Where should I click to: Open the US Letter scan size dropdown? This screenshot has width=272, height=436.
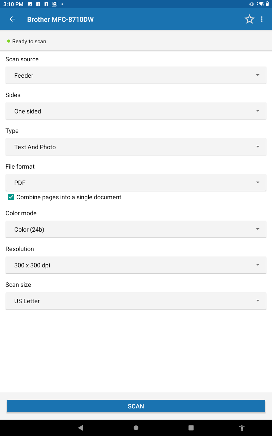(x=136, y=301)
